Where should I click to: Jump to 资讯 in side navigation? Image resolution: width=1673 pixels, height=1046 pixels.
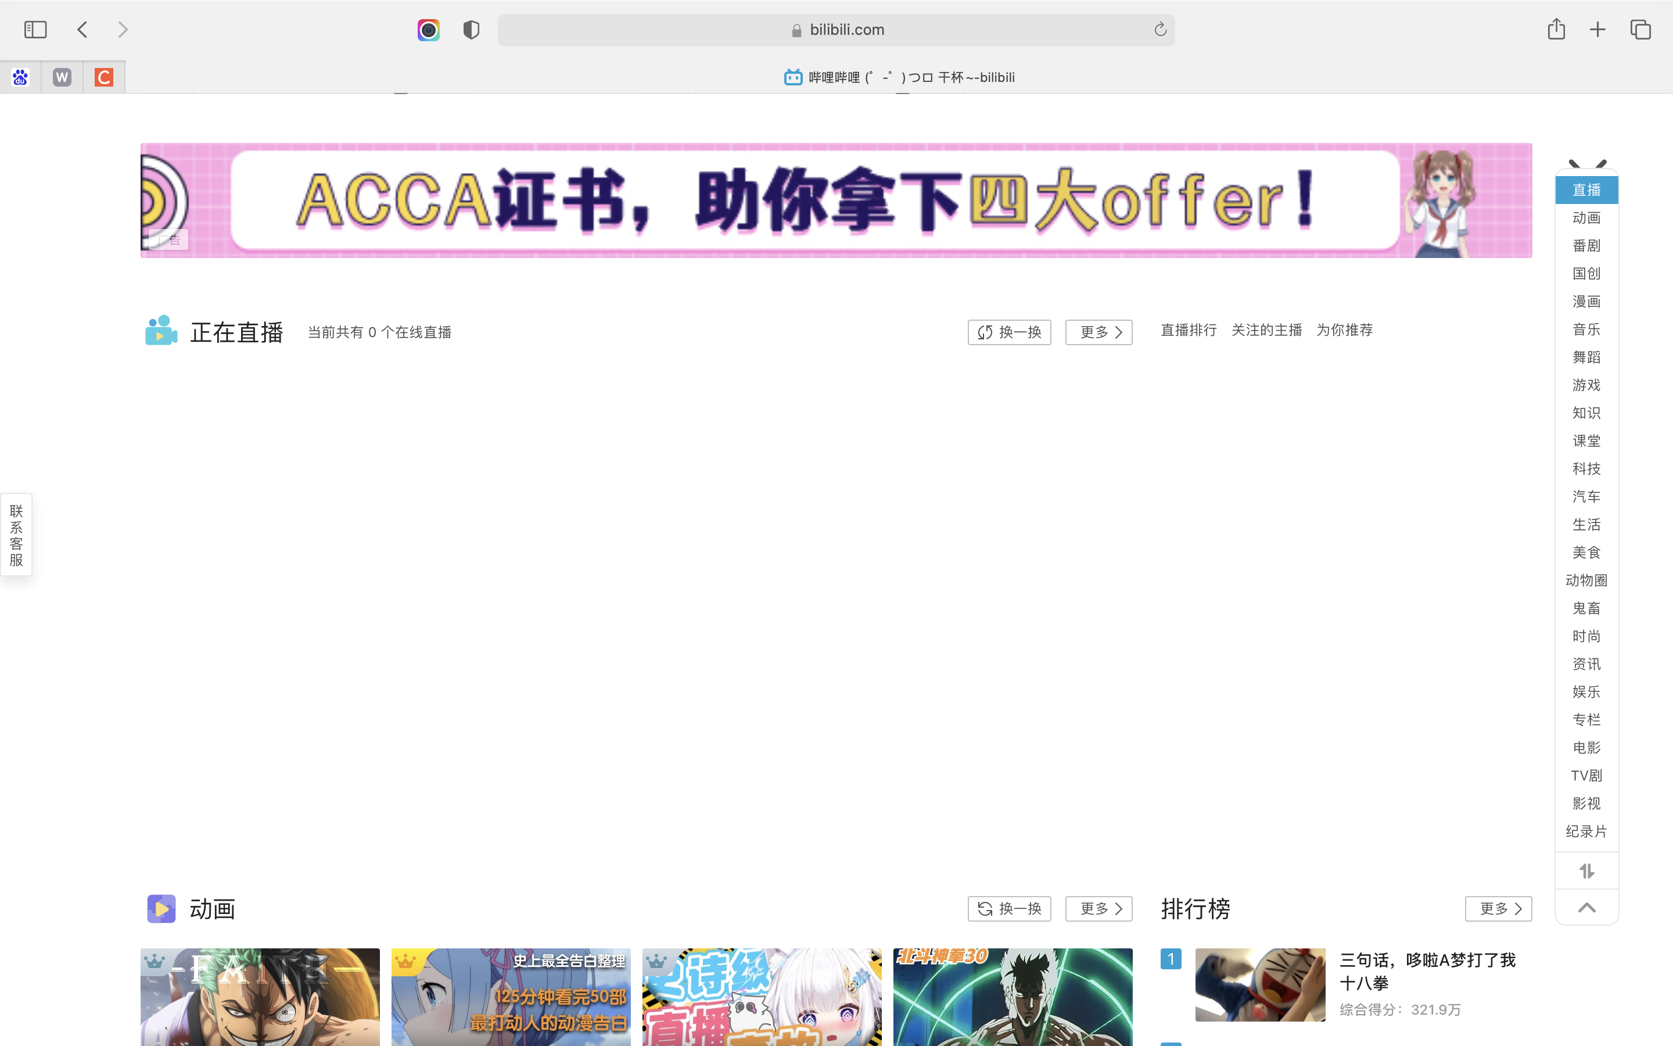[1586, 664]
